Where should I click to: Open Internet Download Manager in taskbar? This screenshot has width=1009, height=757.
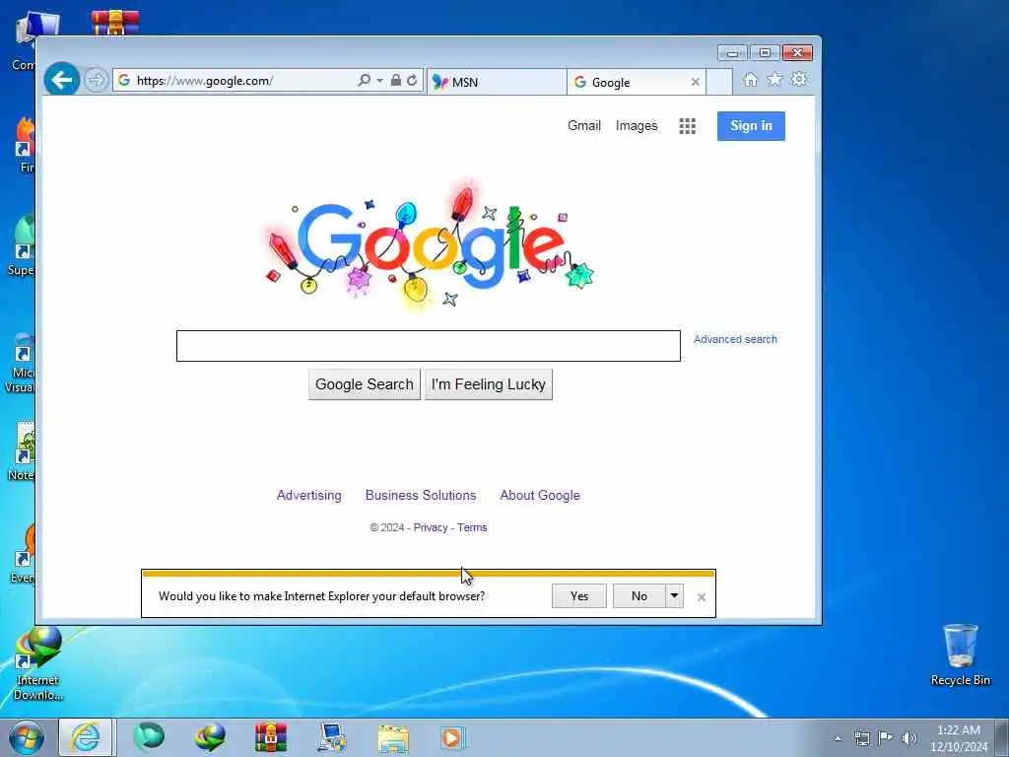point(210,737)
